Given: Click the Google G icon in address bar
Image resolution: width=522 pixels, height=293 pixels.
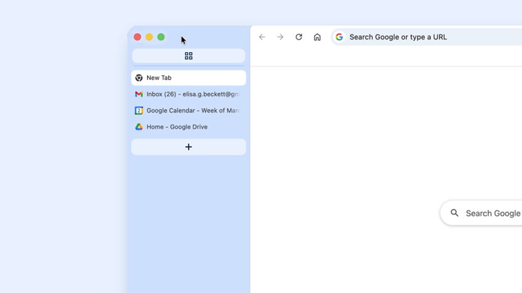Looking at the screenshot, I should (339, 37).
